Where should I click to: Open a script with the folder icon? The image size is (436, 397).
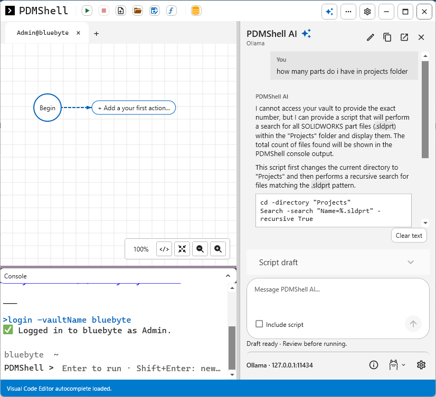coord(138,11)
